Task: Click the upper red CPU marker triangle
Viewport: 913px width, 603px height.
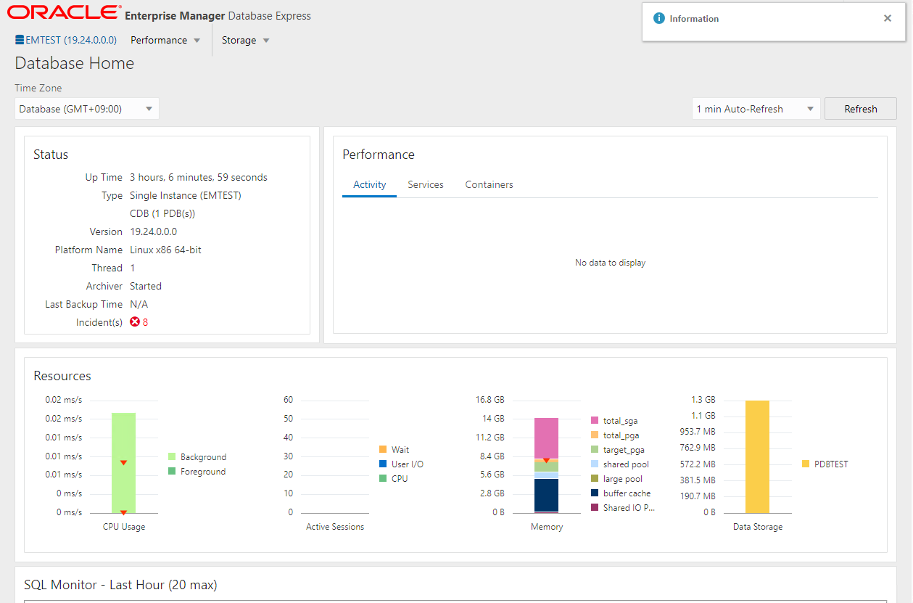Action: [x=123, y=463]
